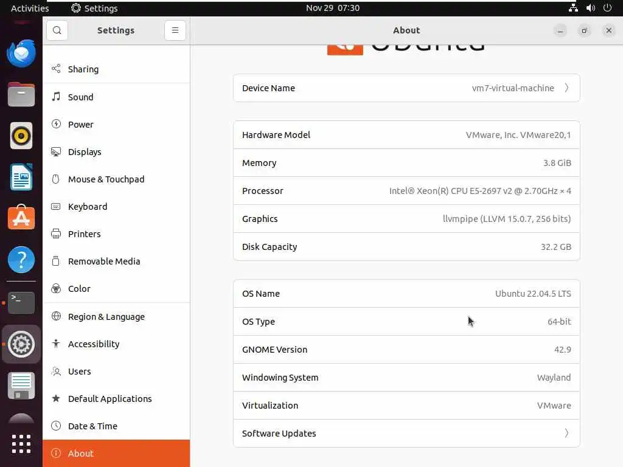Open the Settings app menu in top bar

94,8
